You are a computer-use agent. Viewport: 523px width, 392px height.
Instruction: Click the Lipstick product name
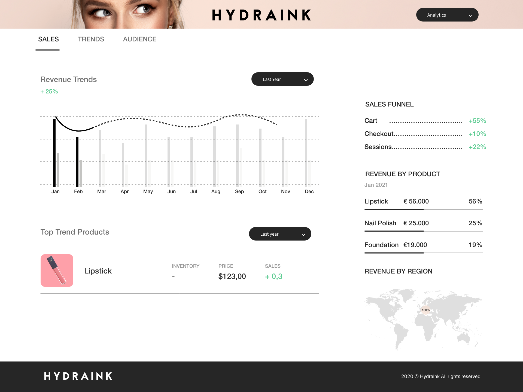click(98, 271)
